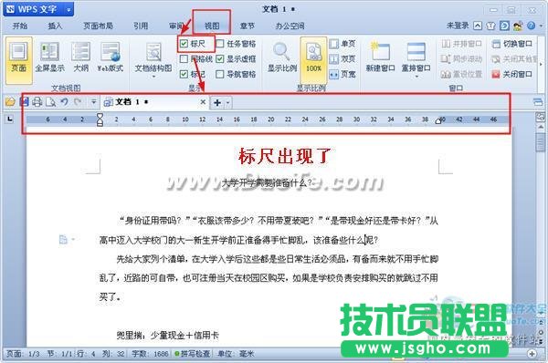The height and width of the screenshot is (363, 548).
Task: Click the 未登录 login link
Action: click(458, 26)
